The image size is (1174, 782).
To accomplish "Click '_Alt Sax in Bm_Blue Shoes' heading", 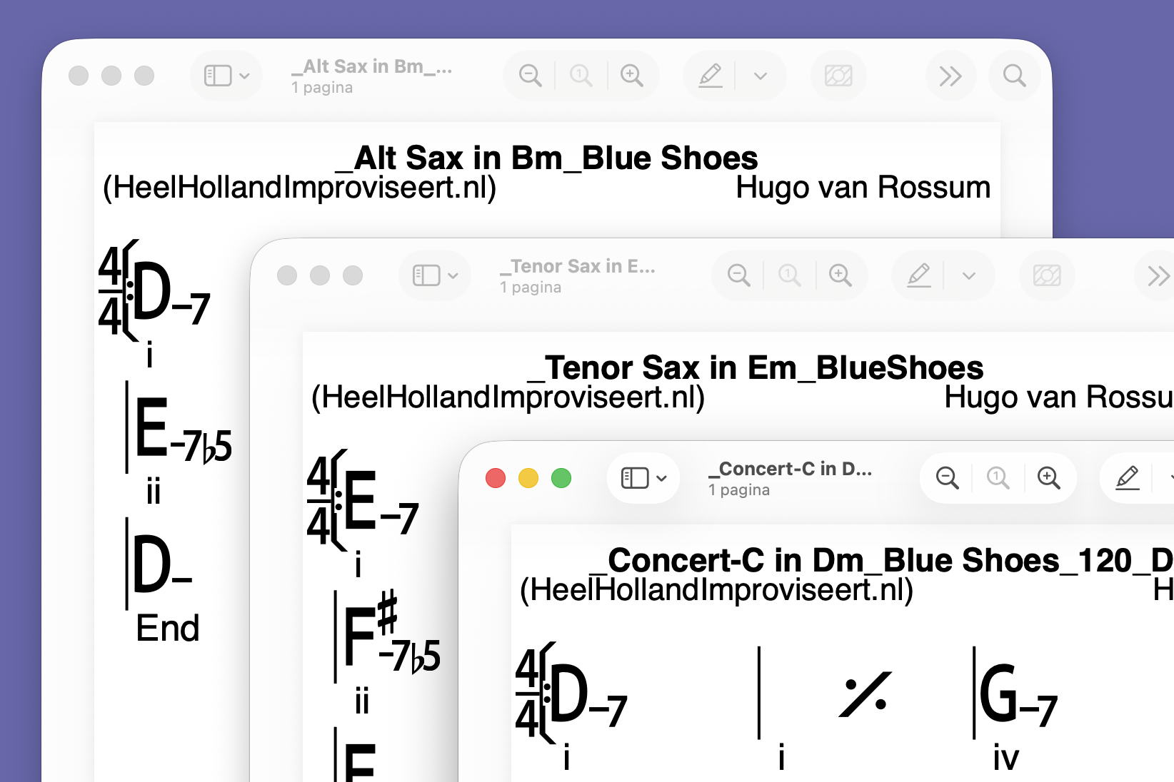I will coord(547,158).
